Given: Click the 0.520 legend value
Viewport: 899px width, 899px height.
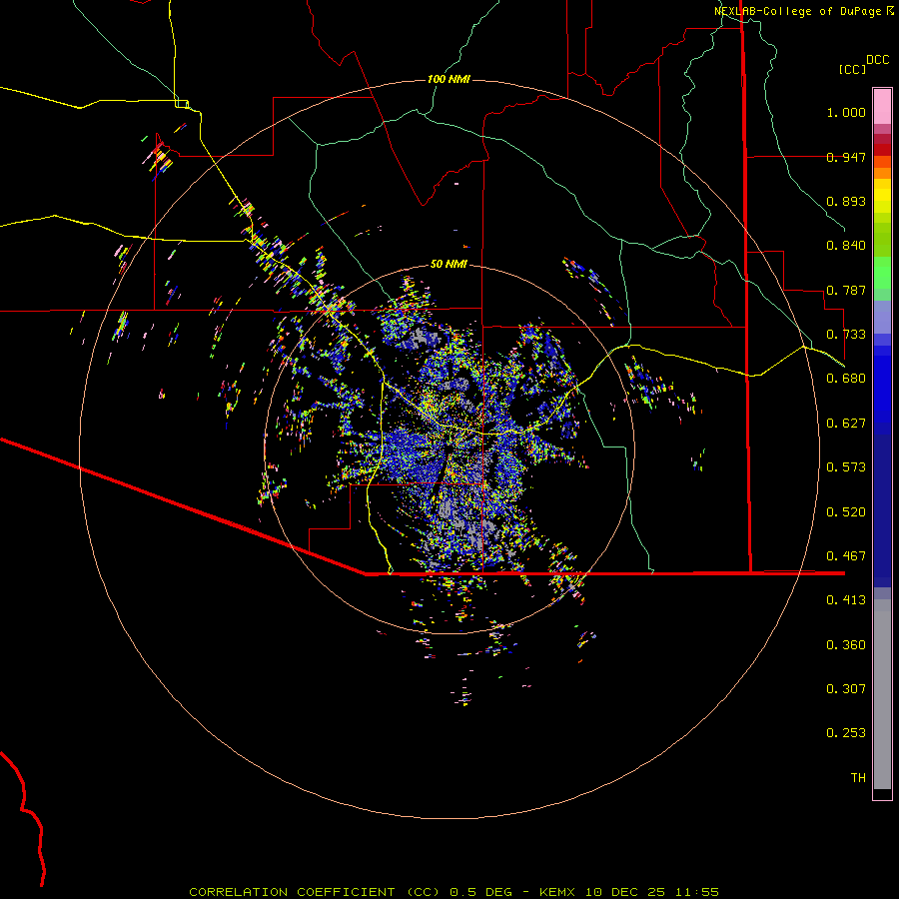Looking at the screenshot, I should (846, 512).
